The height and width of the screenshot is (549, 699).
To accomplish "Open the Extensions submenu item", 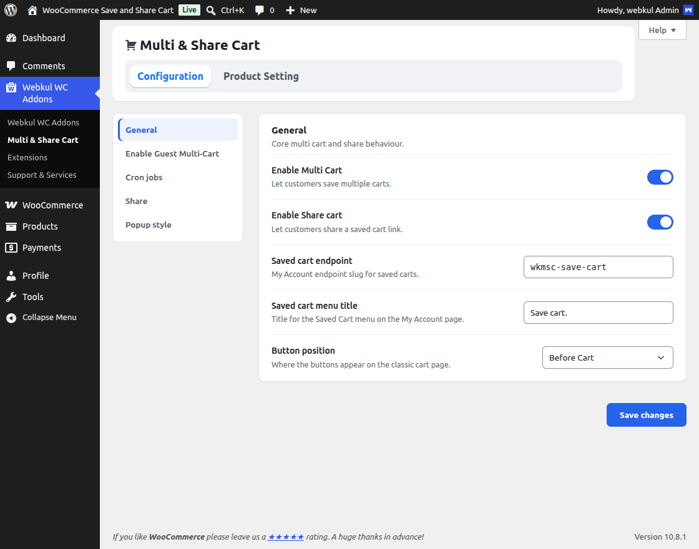I will coord(27,157).
